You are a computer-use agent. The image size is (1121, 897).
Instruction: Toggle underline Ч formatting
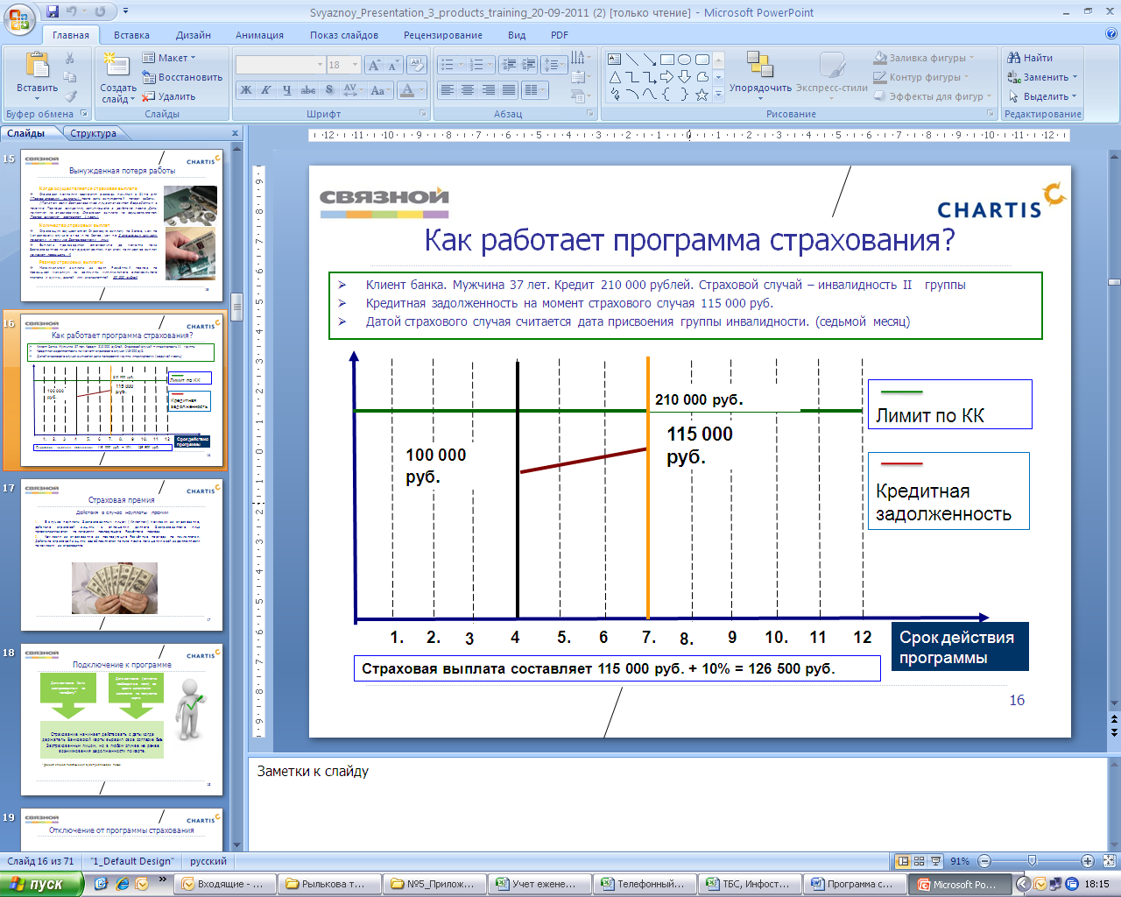click(x=286, y=90)
